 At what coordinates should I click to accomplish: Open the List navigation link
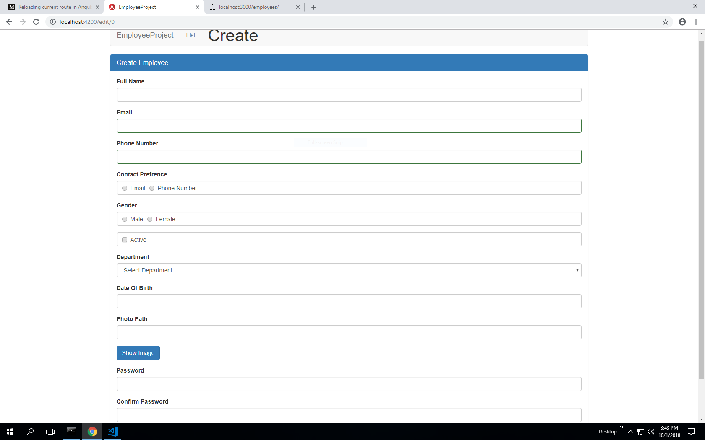(x=190, y=35)
